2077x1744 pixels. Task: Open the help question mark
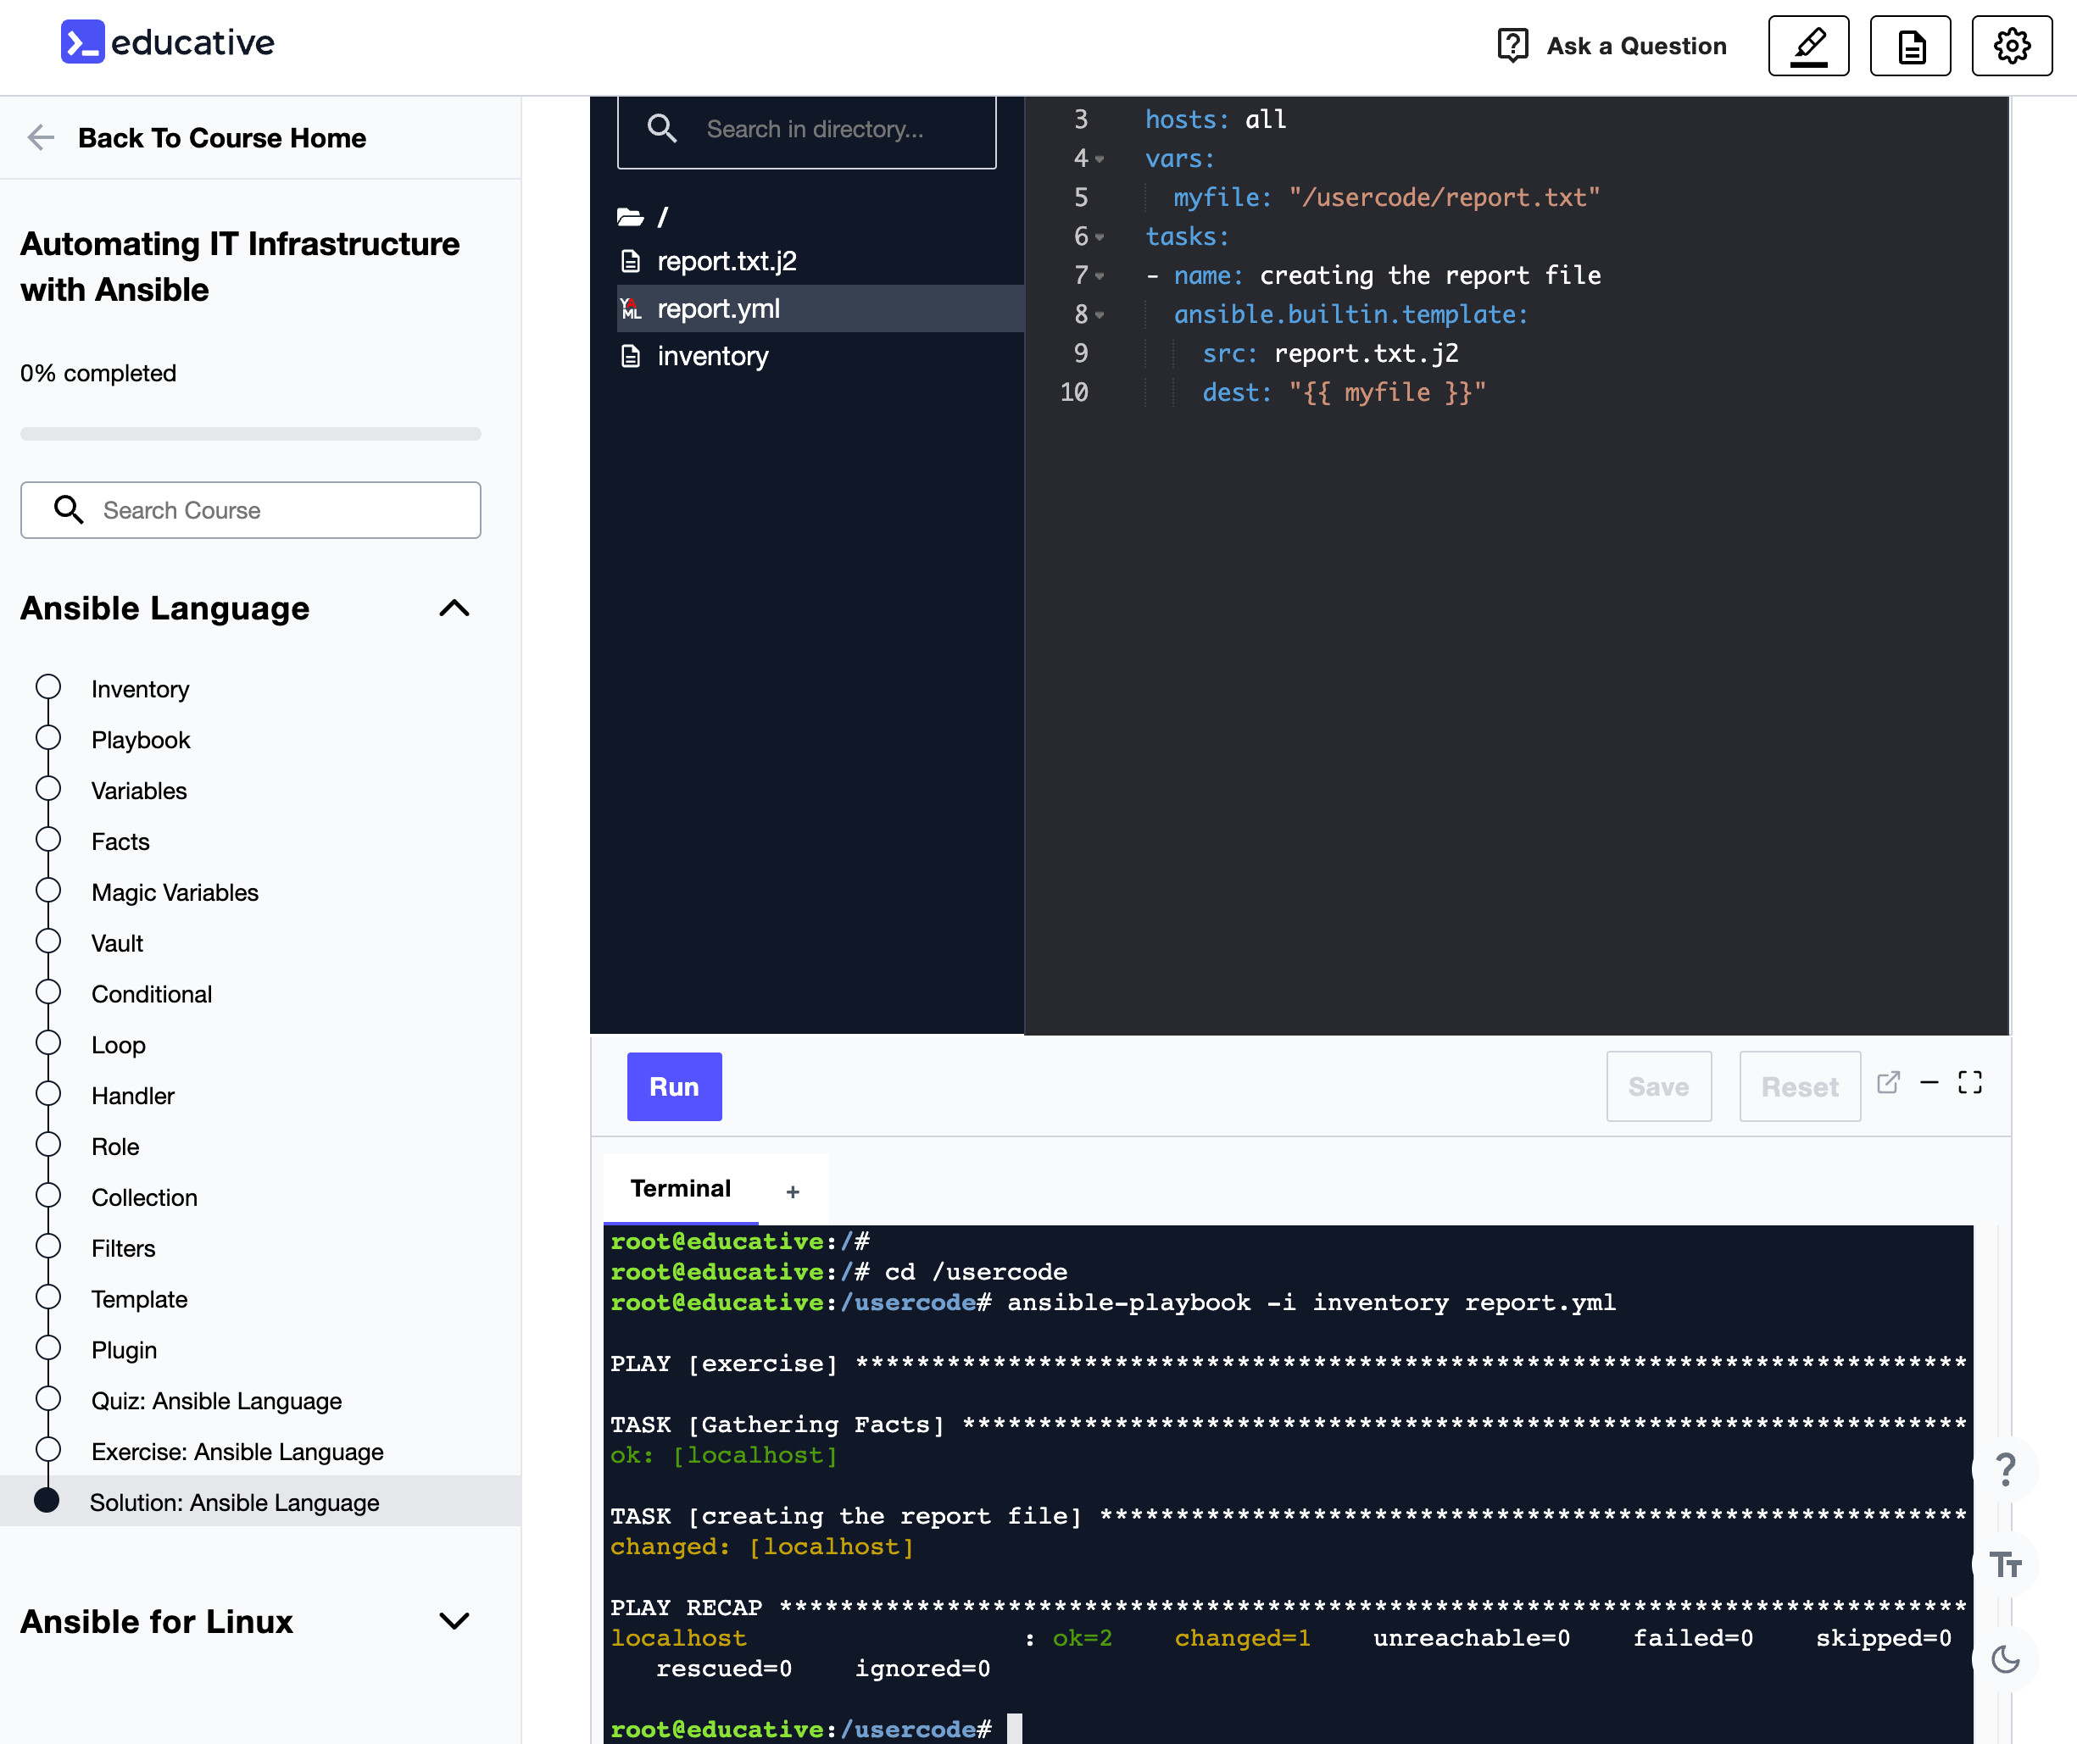2005,1470
